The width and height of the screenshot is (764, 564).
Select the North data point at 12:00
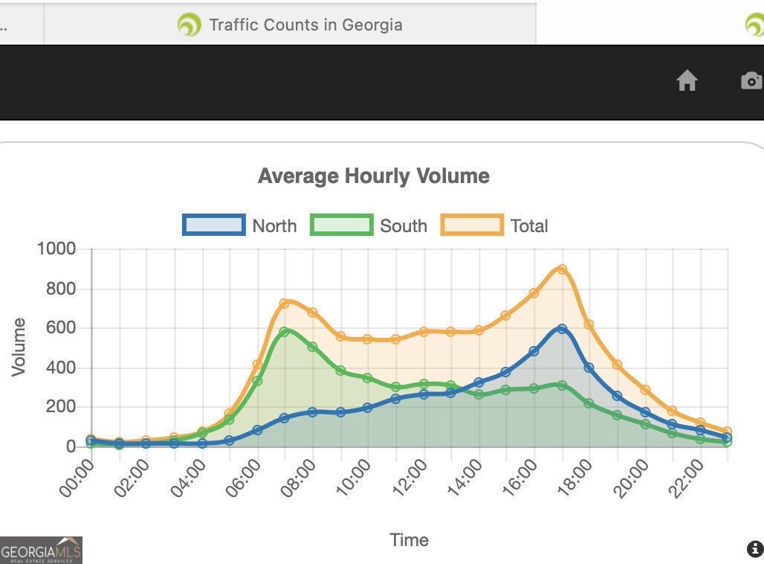pyautogui.click(x=424, y=394)
